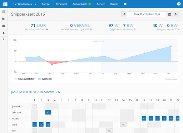Go to next week with right arrow
Viewport: 183px width, 133px height.
176,14
